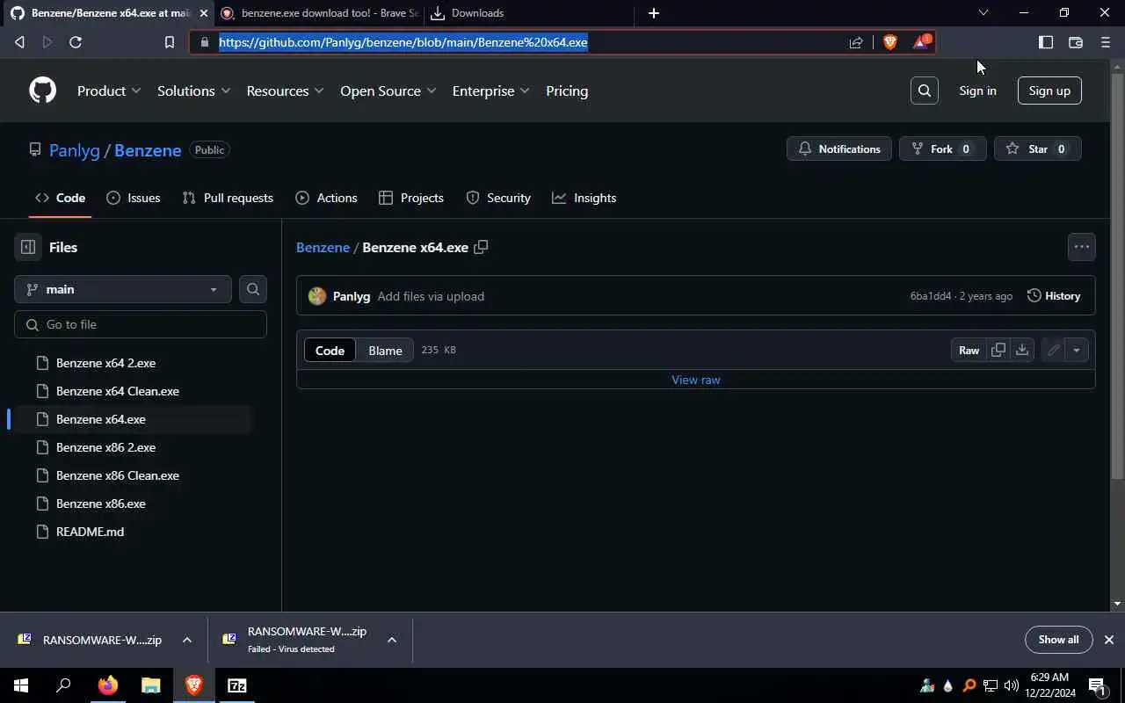Viewport: 1125px width, 703px height.
Task: Bookmark this page using bookmark icon
Action: [x=170, y=42]
